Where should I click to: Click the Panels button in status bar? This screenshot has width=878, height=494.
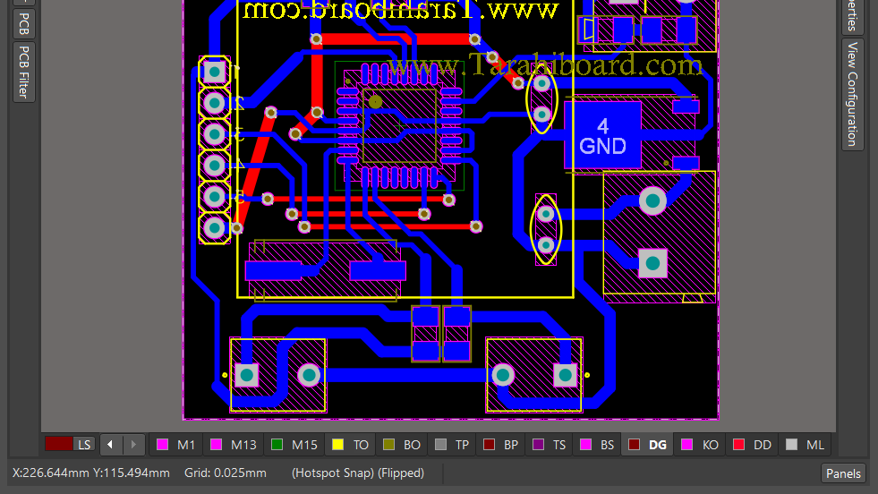pyautogui.click(x=843, y=473)
